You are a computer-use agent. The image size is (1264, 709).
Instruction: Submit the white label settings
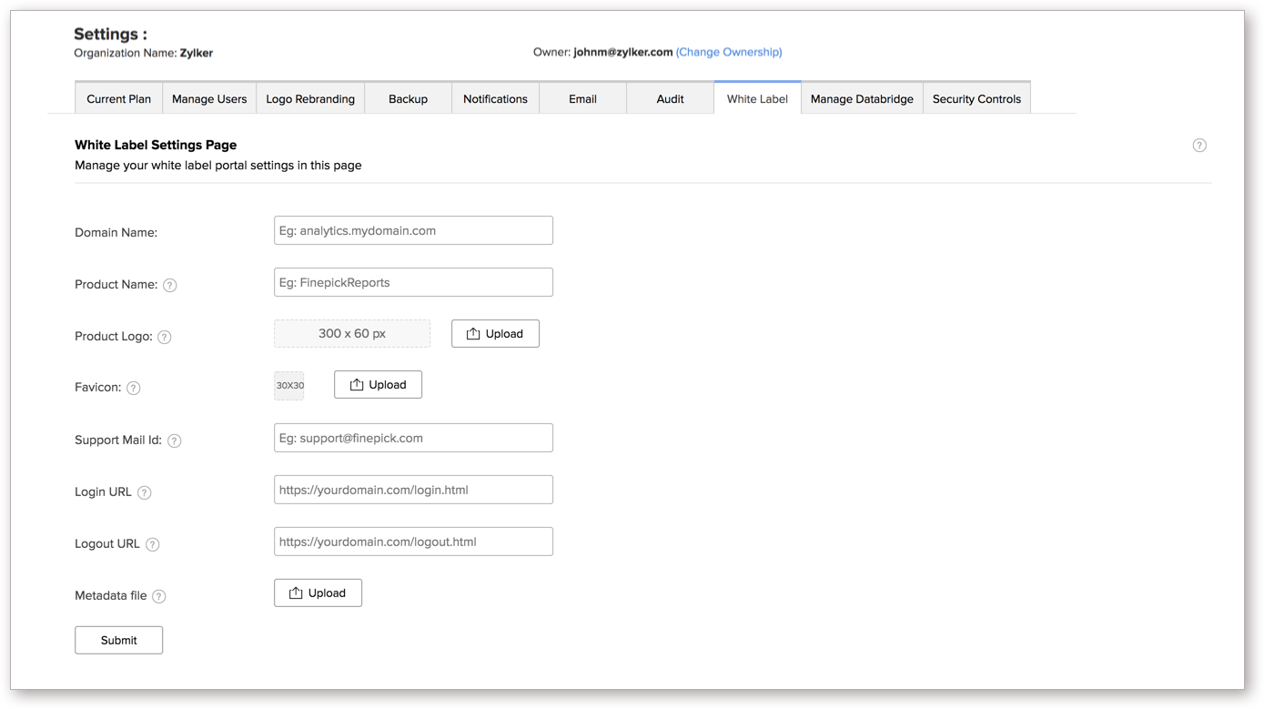pos(119,641)
